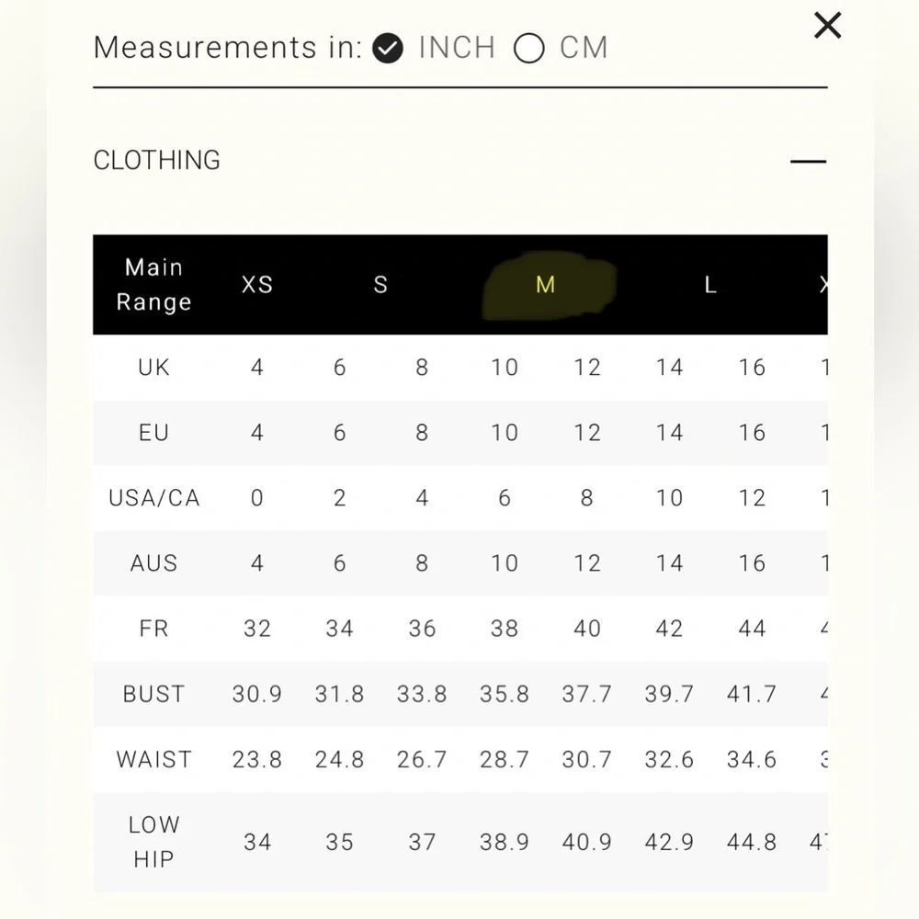Click the LOW HIP row label
Screen dimensions: 919x919
coord(153,842)
